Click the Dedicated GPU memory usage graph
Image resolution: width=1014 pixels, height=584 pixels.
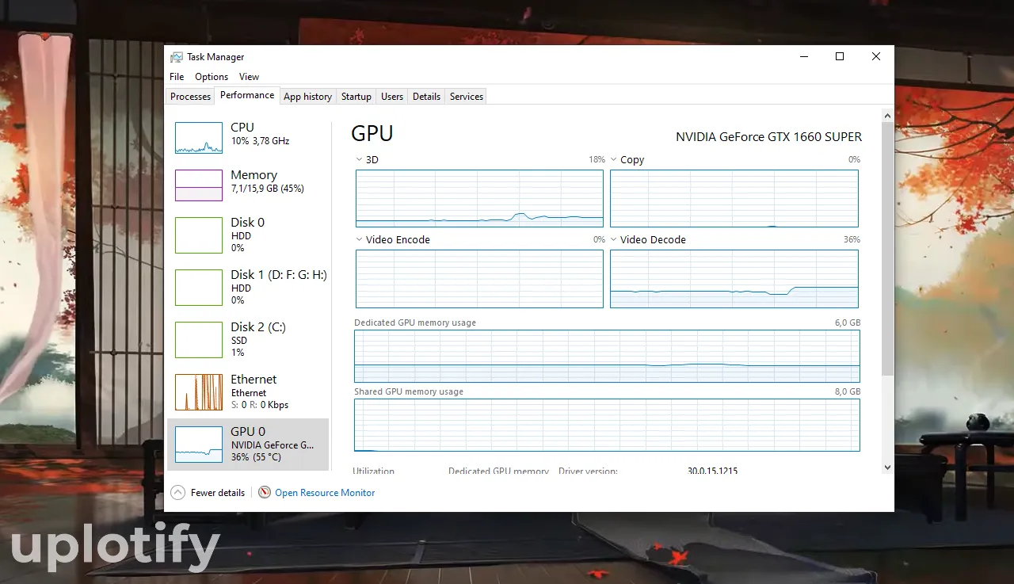tap(607, 356)
